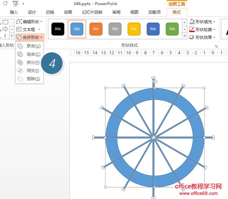Choose 拆分(F) fragment merge option
Viewport: 228px width, 199px height.
29,62
